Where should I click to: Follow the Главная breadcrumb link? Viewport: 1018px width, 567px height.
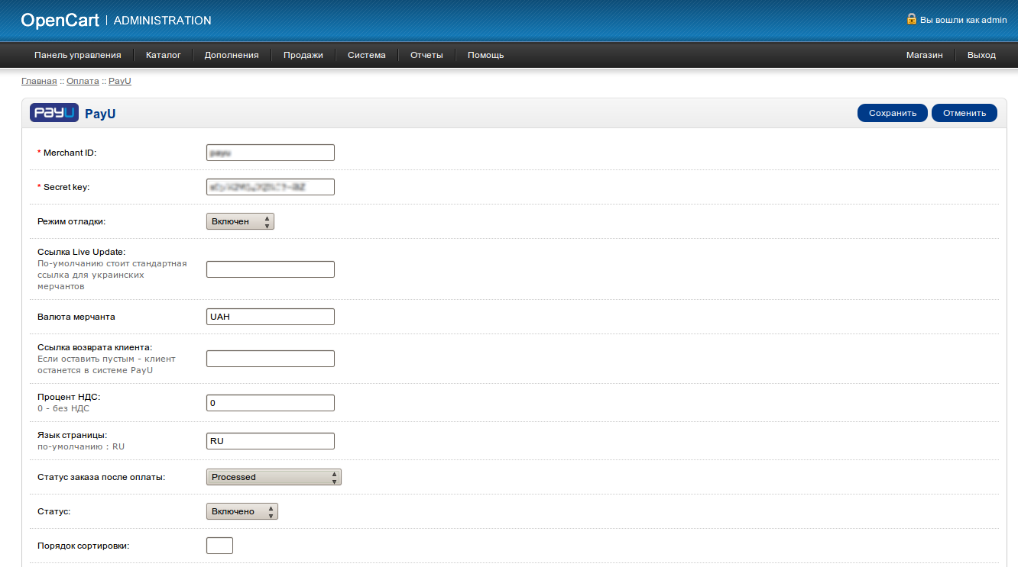39,81
